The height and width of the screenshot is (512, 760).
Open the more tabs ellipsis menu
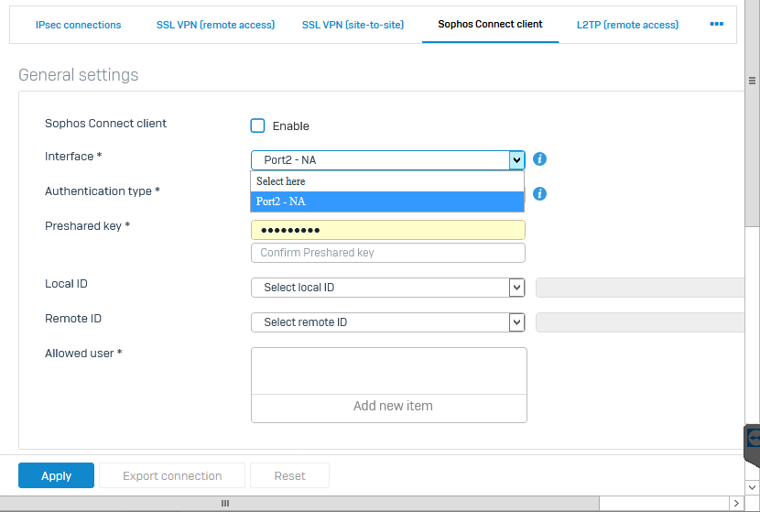point(716,24)
